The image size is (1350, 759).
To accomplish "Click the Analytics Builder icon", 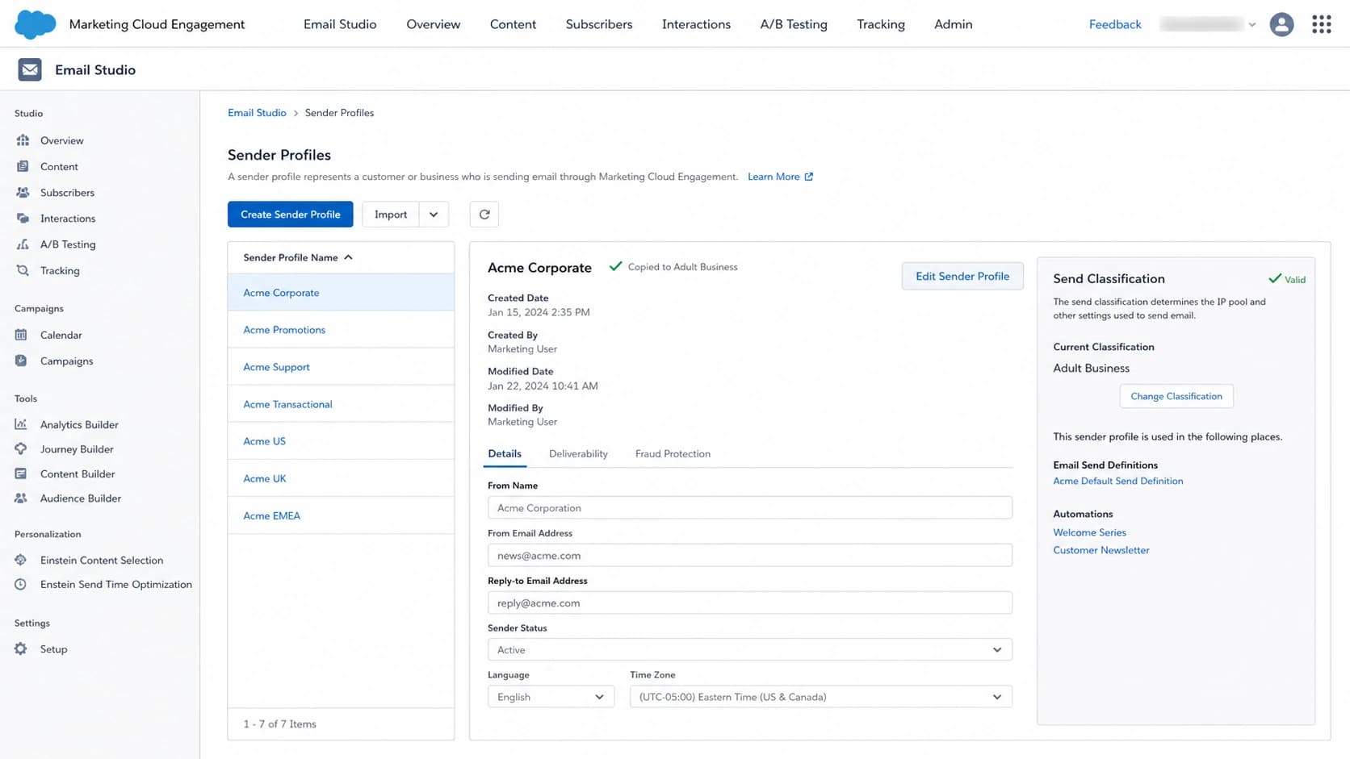I will coord(21,424).
